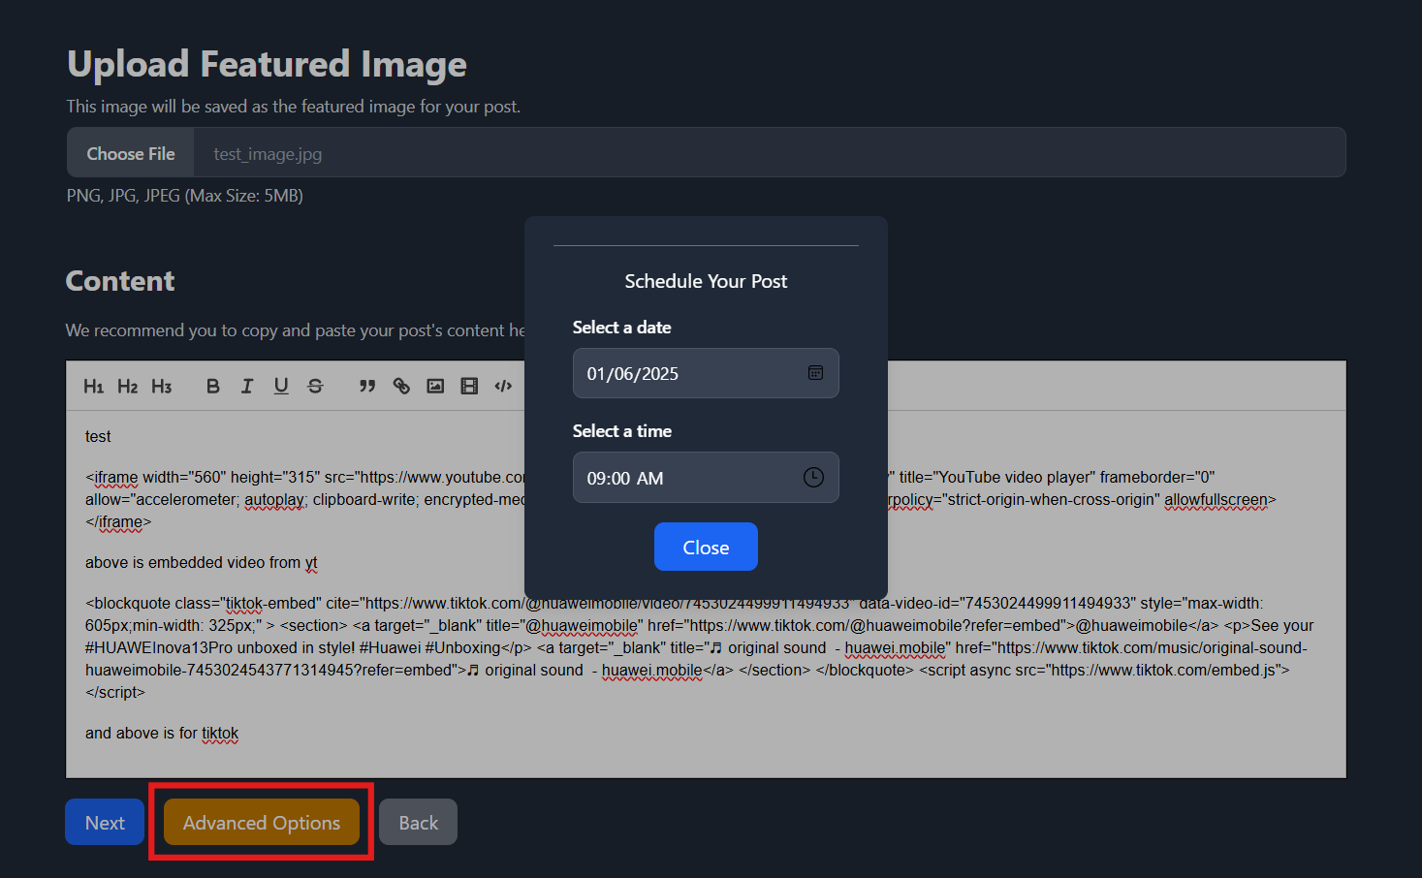The height and width of the screenshot is (878, 1422).
Task: Insert a code block
Action: [x=503, y=387]
